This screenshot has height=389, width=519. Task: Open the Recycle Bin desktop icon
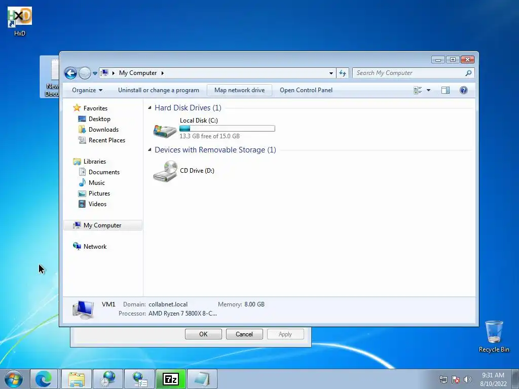pos(494,336)
